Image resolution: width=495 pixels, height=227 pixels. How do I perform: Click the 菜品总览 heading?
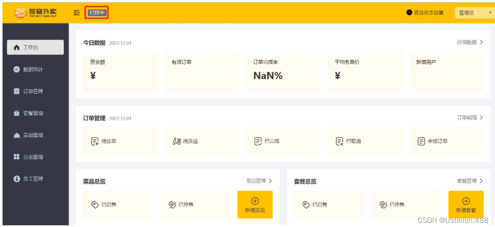tap(94, 181)
